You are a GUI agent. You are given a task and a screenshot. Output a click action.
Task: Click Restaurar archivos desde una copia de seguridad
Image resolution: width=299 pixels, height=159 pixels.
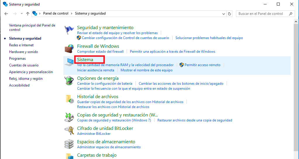click(x=195, y=120)
